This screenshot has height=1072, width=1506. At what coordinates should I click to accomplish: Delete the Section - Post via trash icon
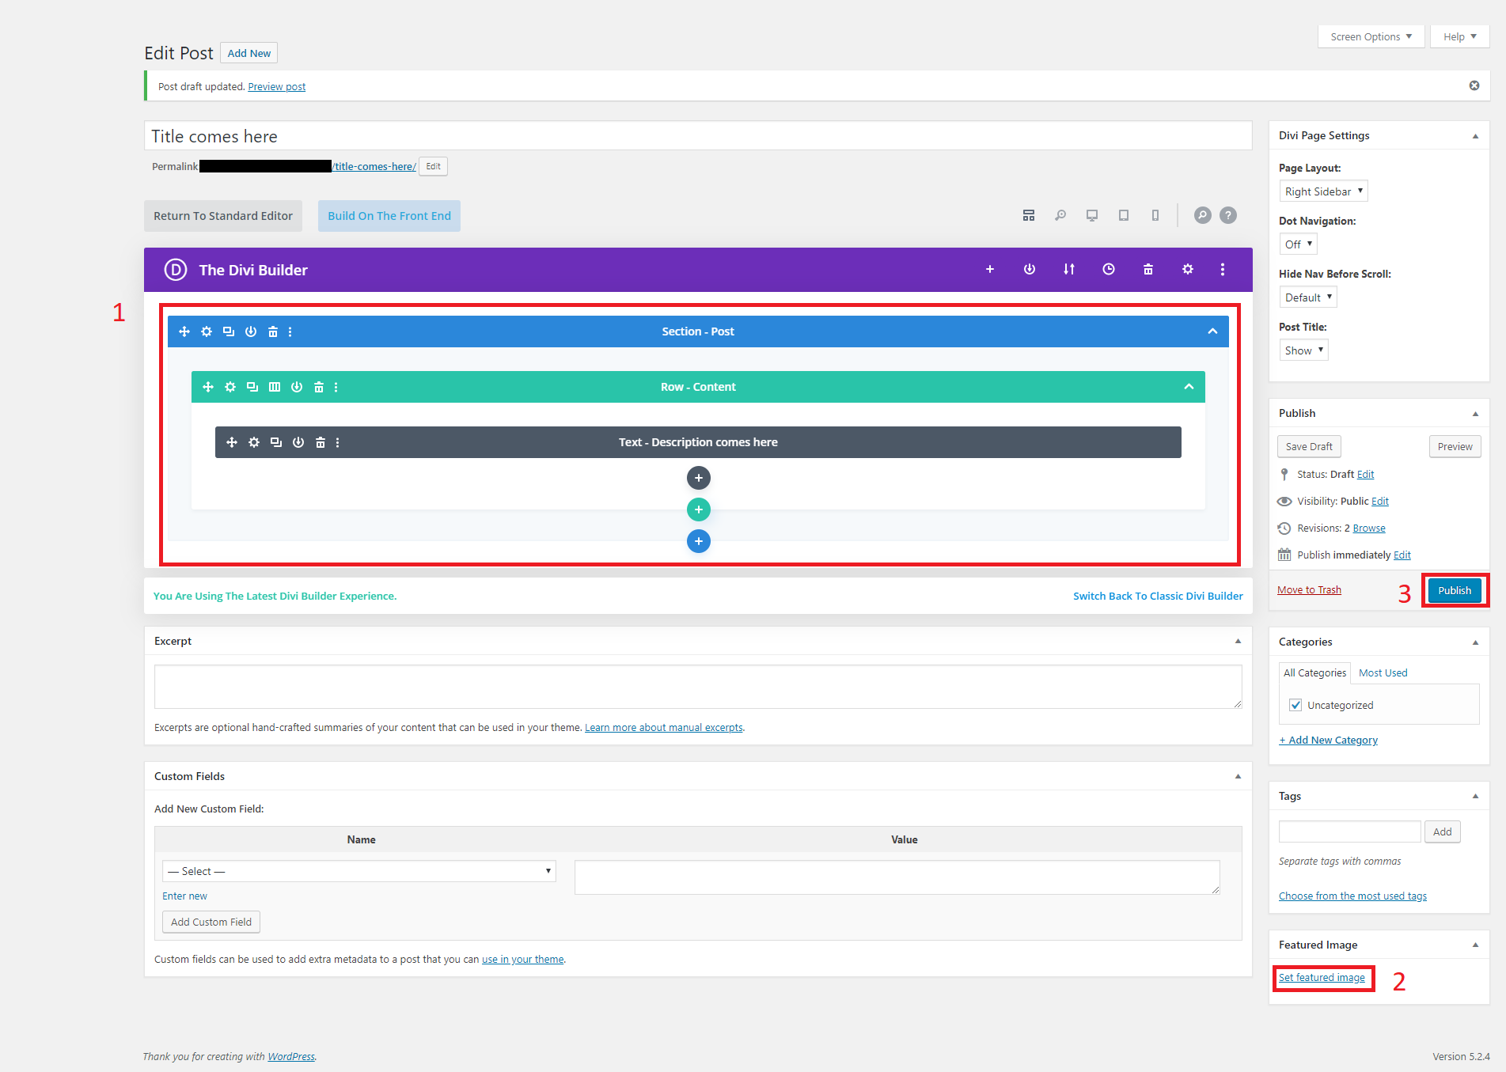click(x=273, y=331)
